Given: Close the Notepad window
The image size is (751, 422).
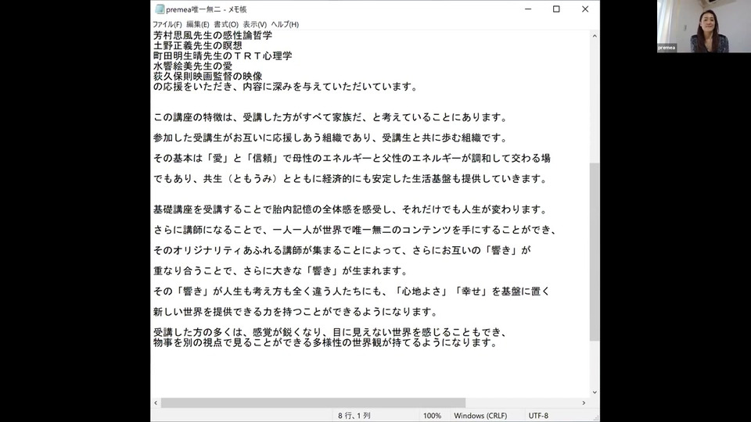Looking at the screenshot, I should 585,9.
